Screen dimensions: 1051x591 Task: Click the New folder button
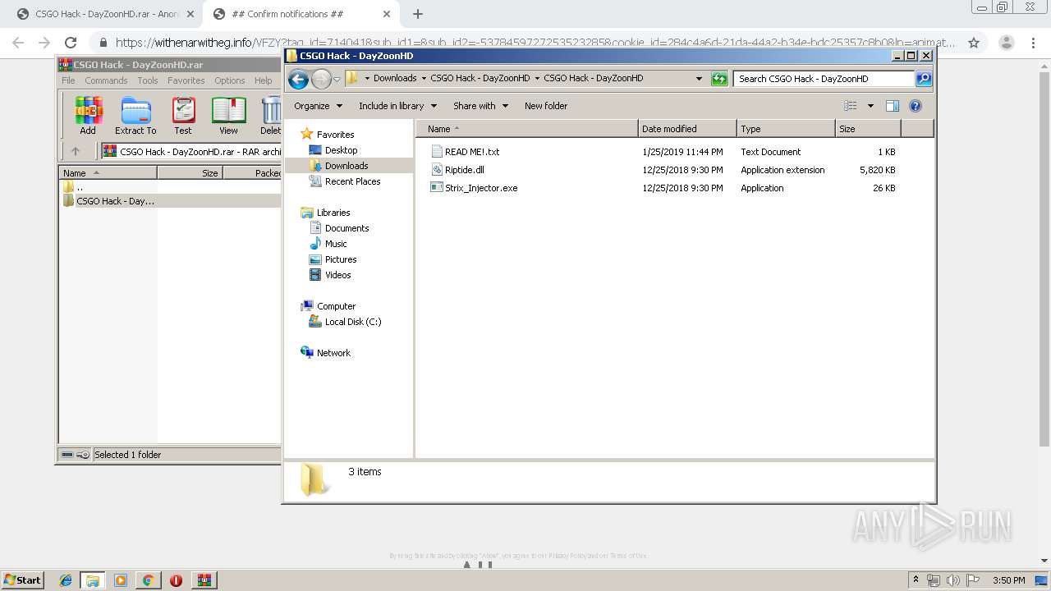[x=546, y=106]
